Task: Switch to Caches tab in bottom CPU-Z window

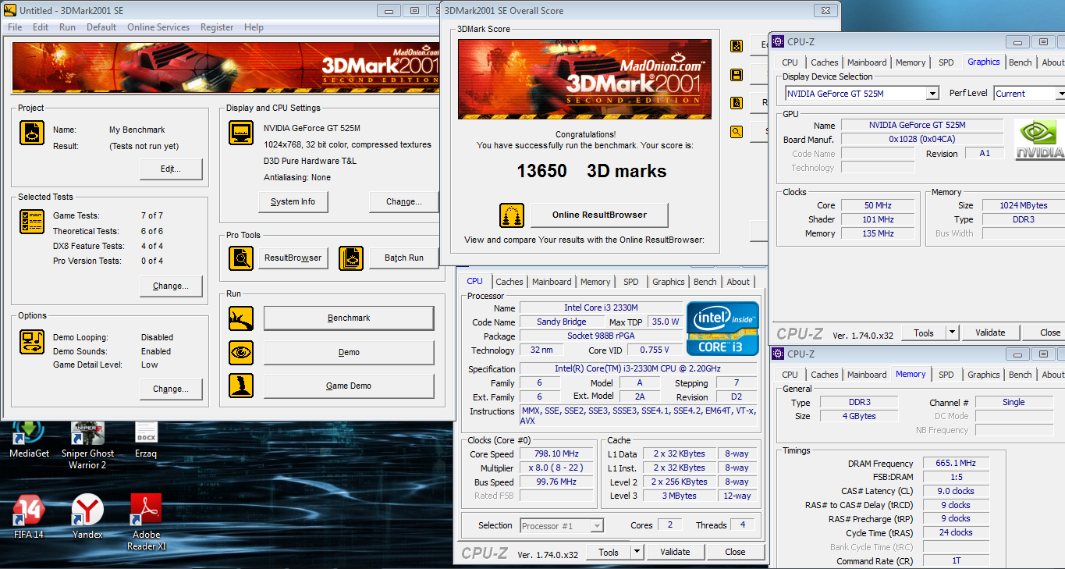Action: pos(509,282)
